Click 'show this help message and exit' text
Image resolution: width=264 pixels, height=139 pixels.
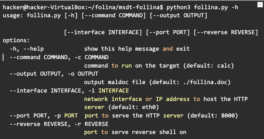137,49
